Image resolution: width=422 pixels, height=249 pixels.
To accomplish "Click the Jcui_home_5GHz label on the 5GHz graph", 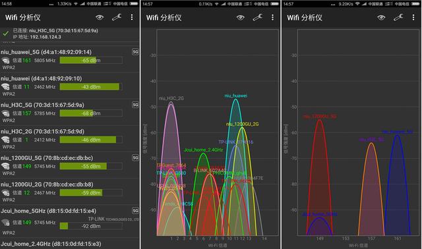I will [x=320, y=214].
